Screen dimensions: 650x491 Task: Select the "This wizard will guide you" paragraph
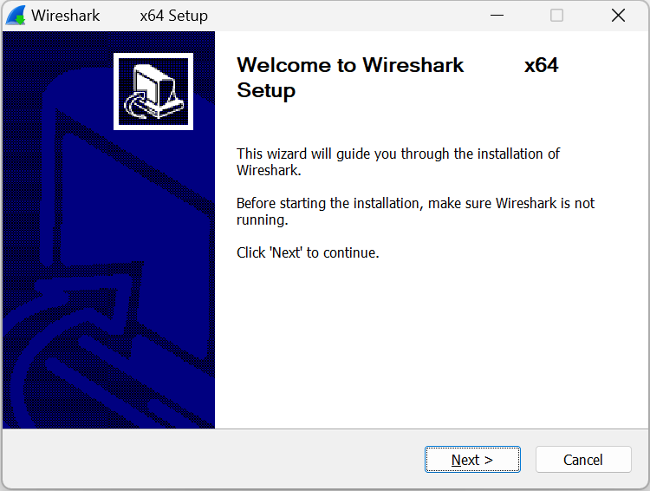[x=398, y=161]
